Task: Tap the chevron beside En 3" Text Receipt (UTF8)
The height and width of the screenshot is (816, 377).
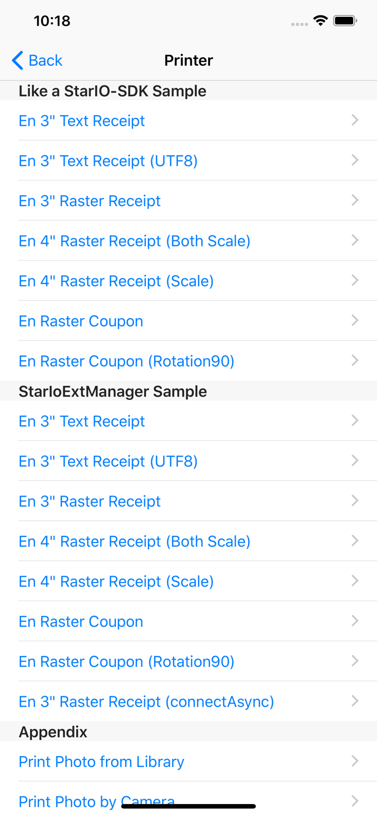Action: (355, 160)
